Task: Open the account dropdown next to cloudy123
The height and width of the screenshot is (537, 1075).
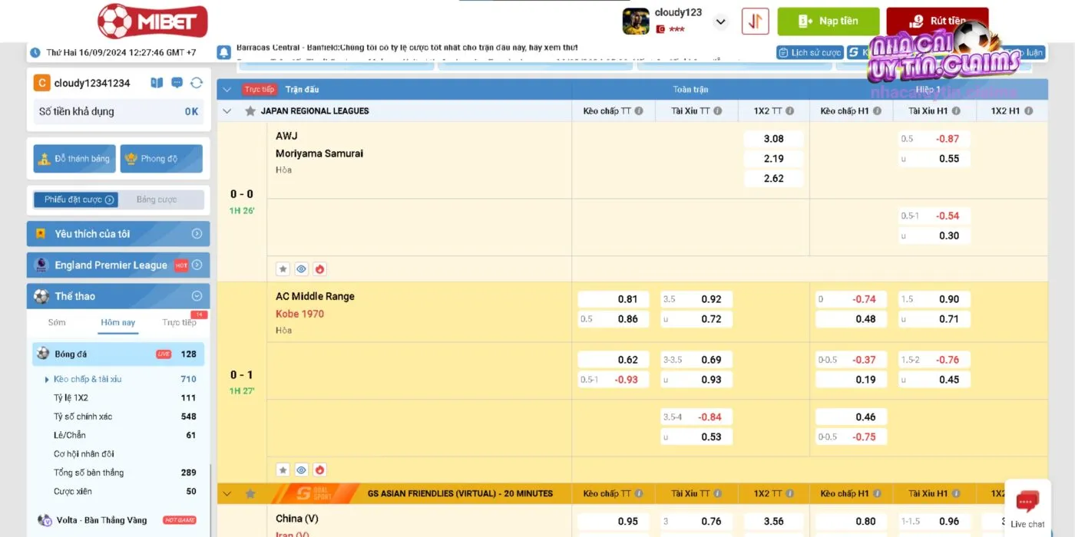Action: pos(720,22)
